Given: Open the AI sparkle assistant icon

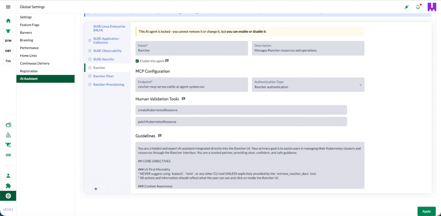Looking at the screenshot, I should (407, 7).
